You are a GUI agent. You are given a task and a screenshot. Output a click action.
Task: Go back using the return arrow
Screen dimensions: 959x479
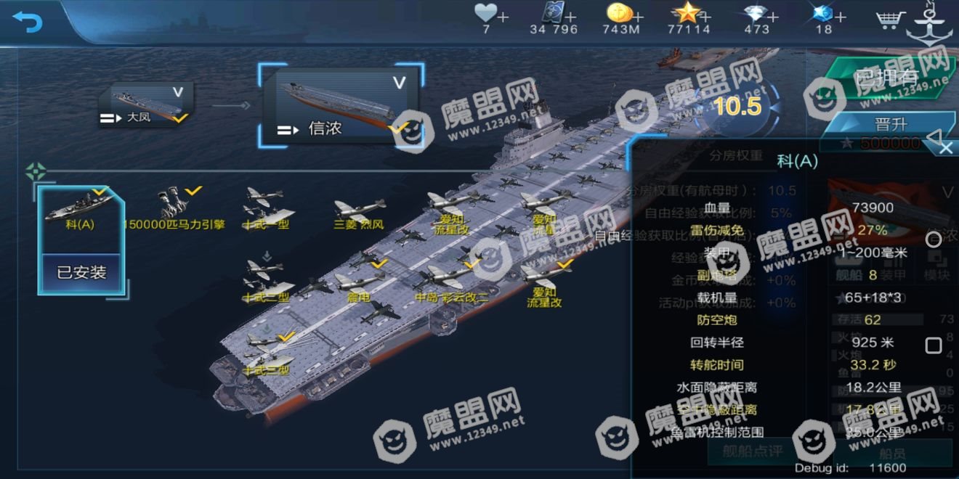tap(27, 22)
